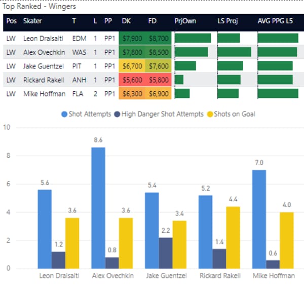Select Draisaitl's 5.6 Shot Attempts bar
Screen dimensions: 304x285
(x=45, y=229)
